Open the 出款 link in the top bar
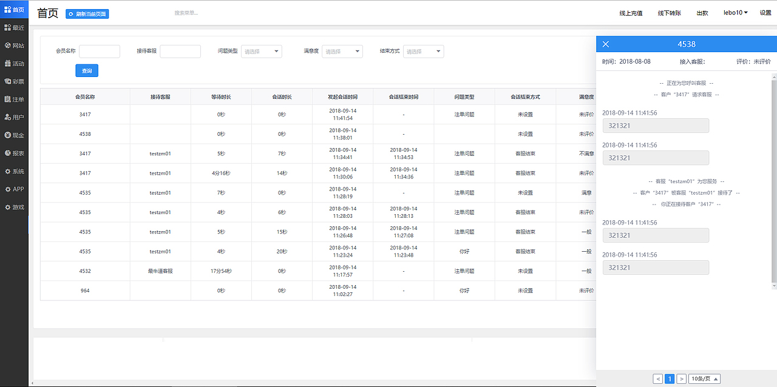The width and height of the screenshot is (777, 387). pyautogui.click(x=702, y=13)
